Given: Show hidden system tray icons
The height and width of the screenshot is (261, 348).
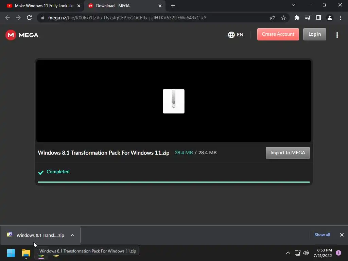Looking at the screenshot, I should coord(288,253).
